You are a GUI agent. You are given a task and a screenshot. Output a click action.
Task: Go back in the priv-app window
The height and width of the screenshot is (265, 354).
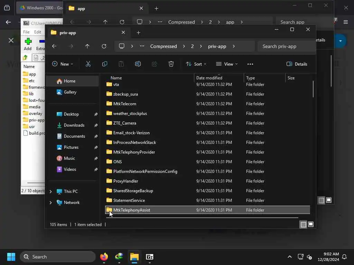click(54, 46)
